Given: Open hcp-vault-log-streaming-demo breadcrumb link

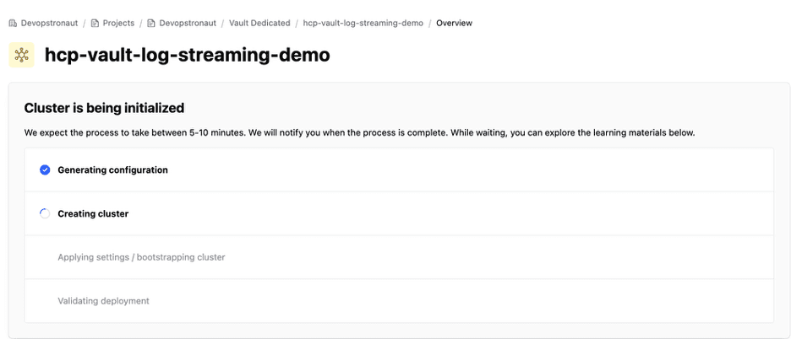Looking at the screenshot, I should [x=363, y=23].
